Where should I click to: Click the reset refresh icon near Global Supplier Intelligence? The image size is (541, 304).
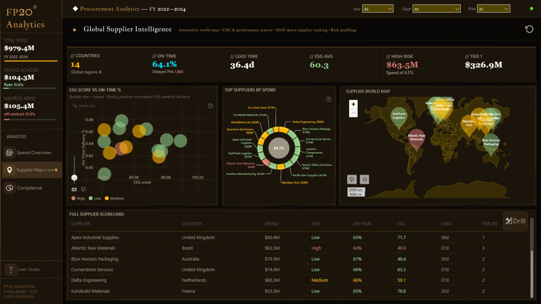tap(529, 29)
